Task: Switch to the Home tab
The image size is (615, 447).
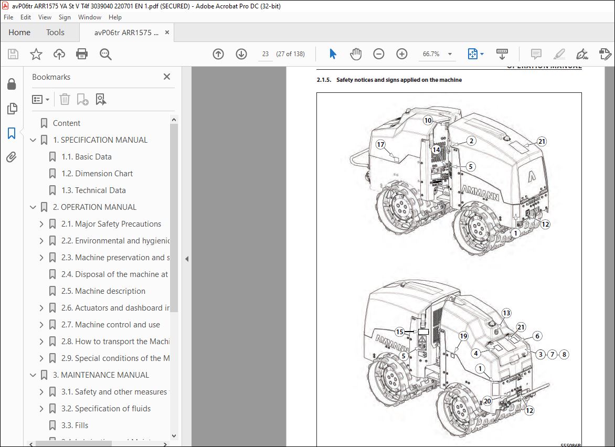Action: click(x=19, y=33)
